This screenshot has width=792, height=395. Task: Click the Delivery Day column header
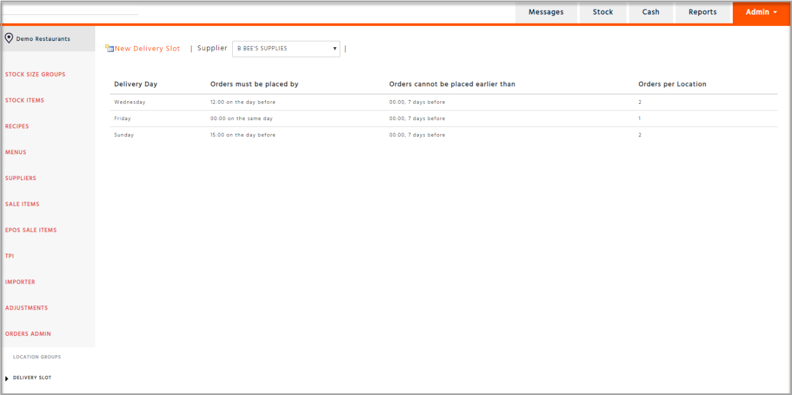[x=136, y=84]
